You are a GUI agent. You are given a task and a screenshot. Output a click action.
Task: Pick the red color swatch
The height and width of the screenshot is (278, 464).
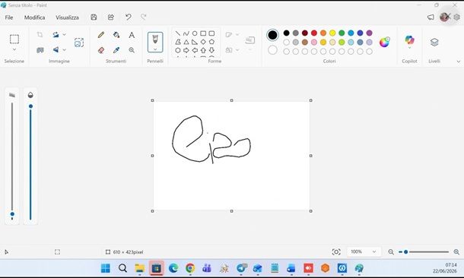pyautogui.click(x=314, y=33)
